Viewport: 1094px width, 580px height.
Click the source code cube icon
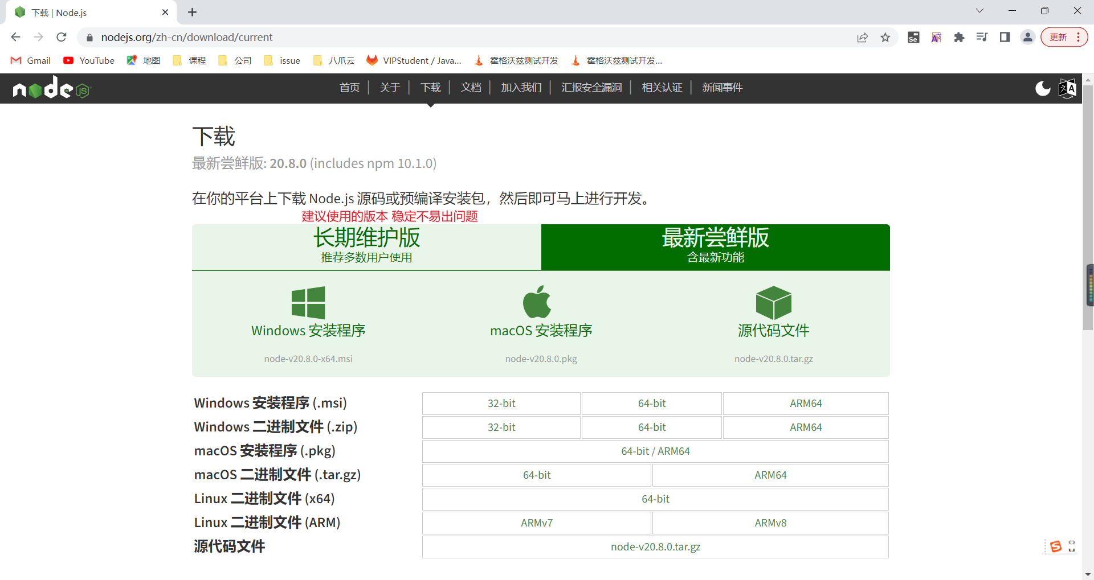coord(773,302)
